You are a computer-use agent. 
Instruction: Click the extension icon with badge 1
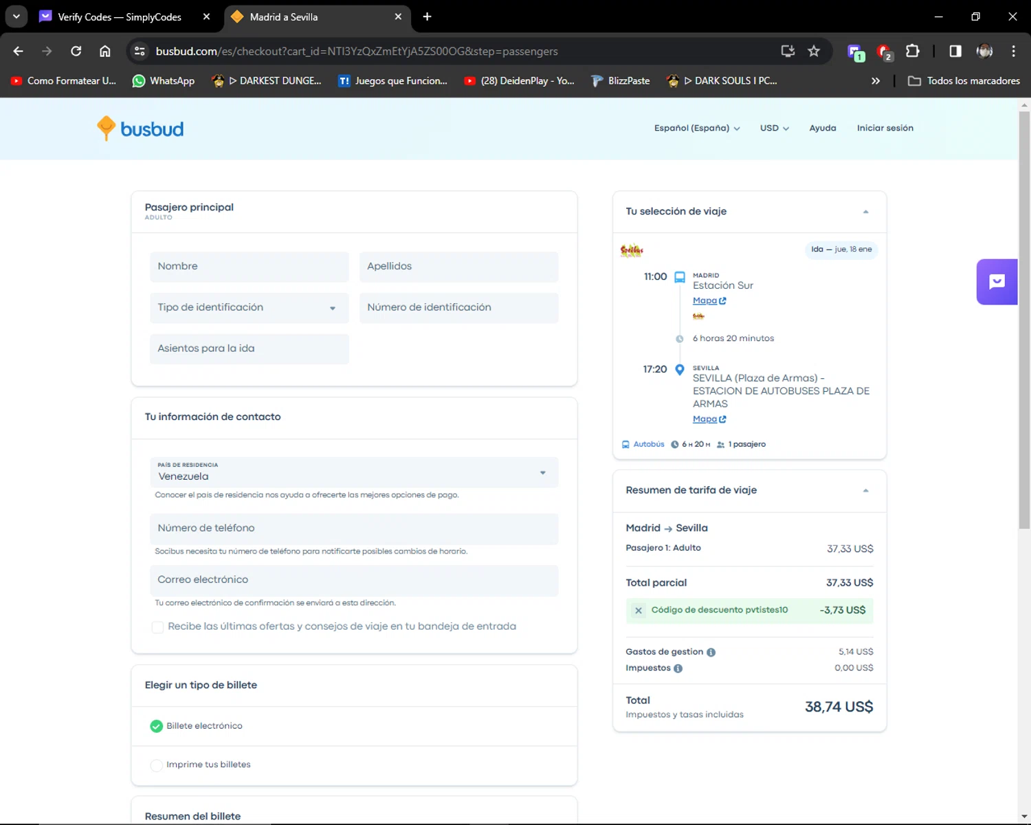(x=856, y=52)
